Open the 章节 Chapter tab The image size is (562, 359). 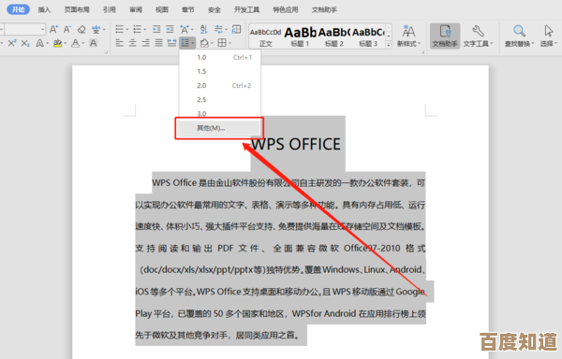[188, 9]
